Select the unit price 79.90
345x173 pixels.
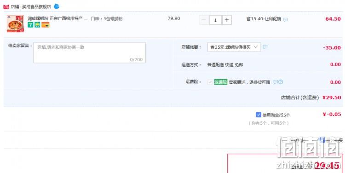click(x=174, y=18)
